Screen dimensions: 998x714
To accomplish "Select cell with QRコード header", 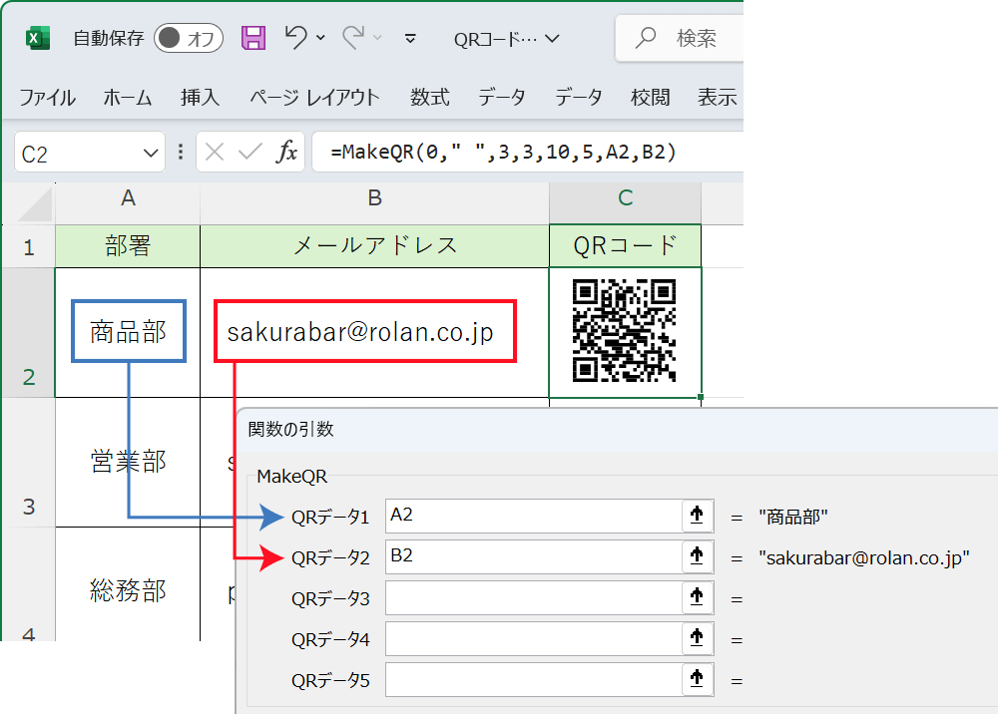I will [625, 246].
